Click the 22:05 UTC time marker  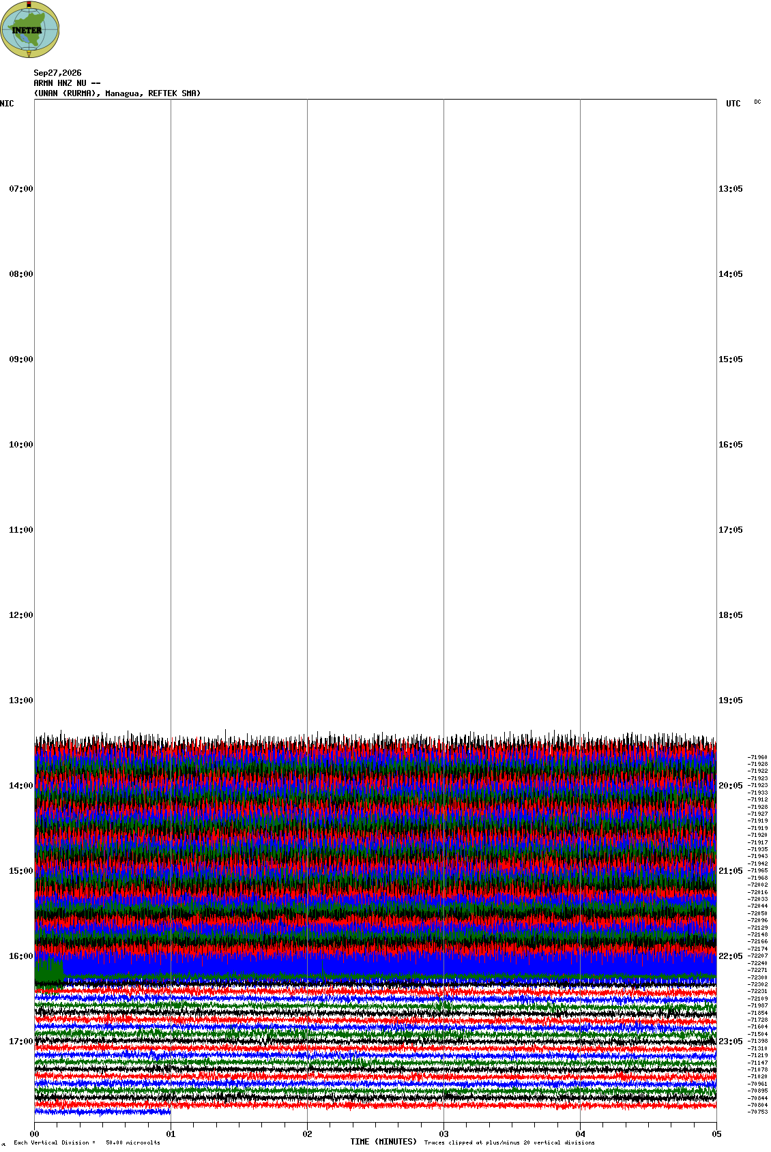tap(731, 956)
